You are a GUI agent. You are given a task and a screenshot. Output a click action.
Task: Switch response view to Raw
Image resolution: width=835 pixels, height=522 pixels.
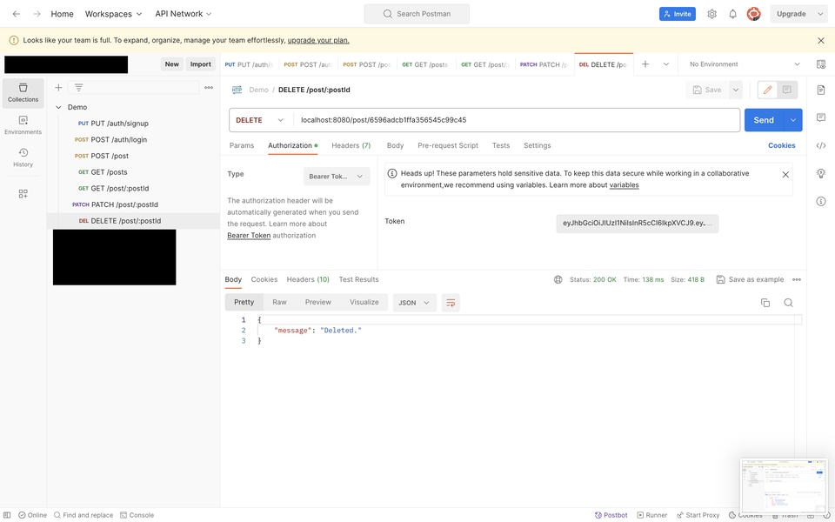[279, 302]
